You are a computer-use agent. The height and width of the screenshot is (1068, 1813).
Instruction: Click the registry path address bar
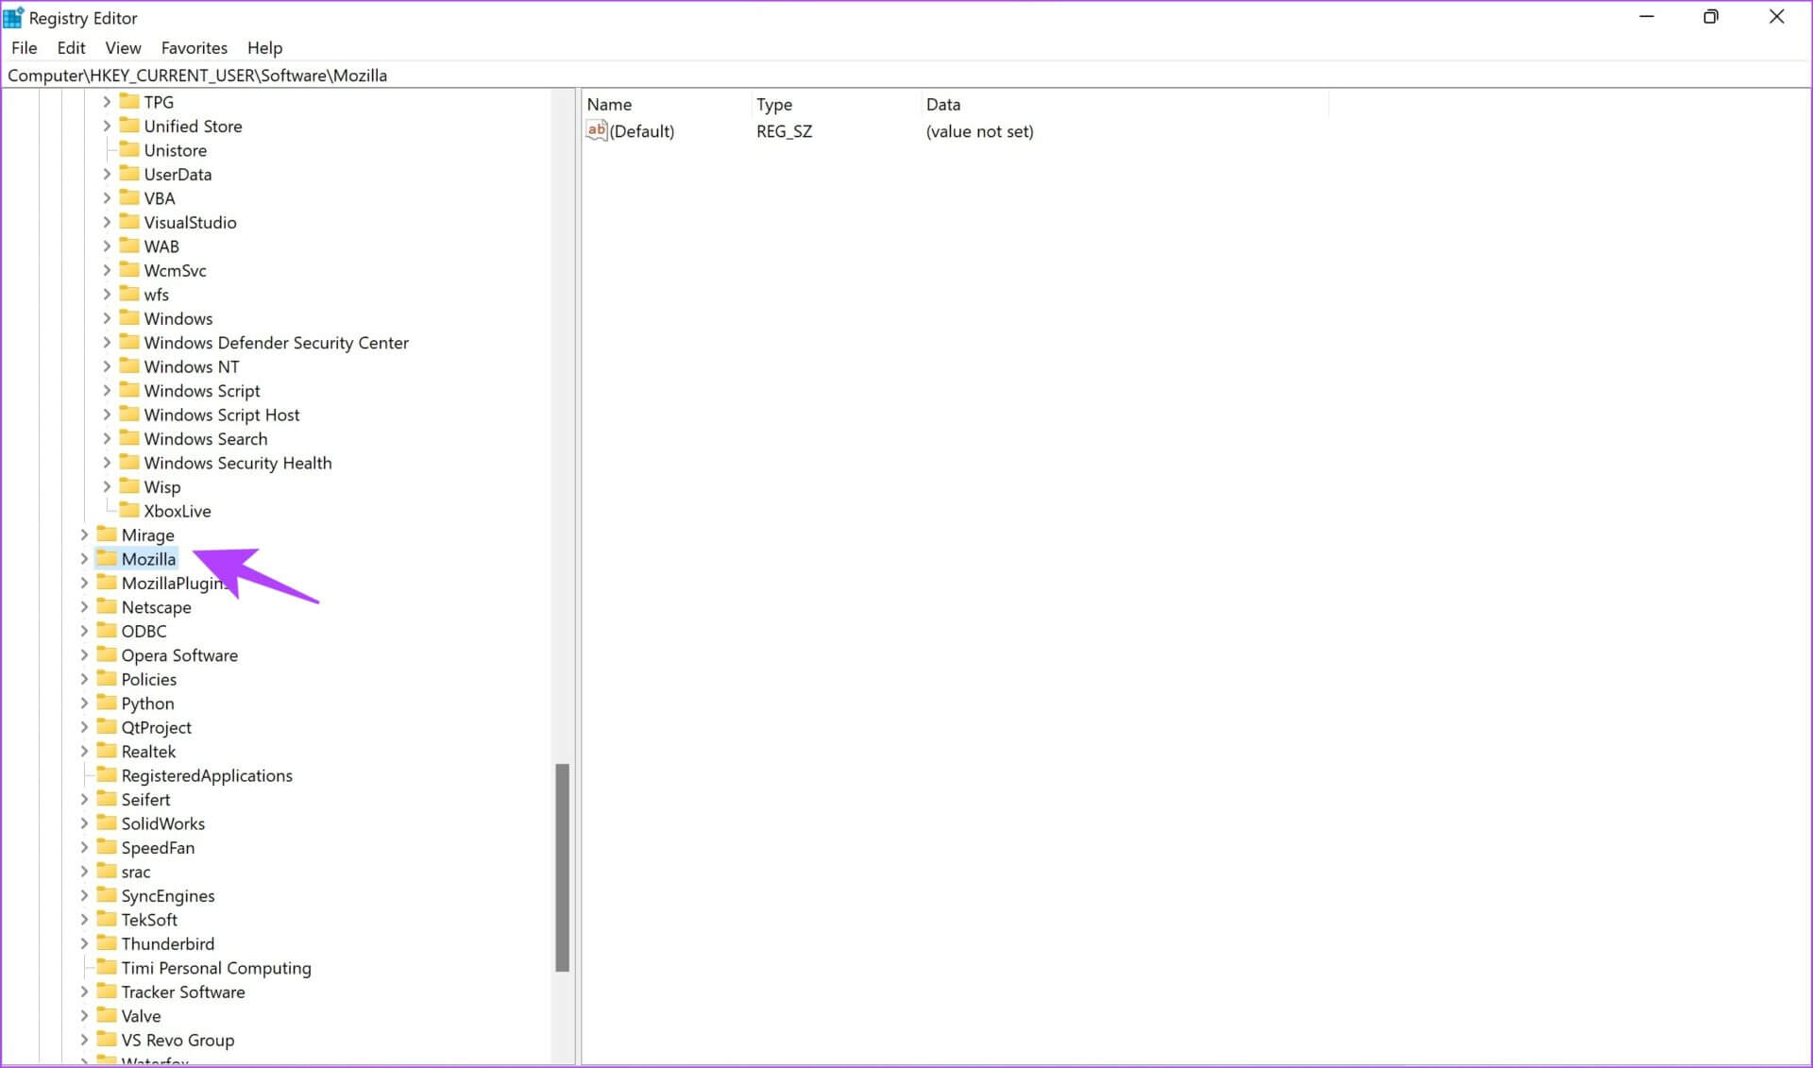pos(905,75)
